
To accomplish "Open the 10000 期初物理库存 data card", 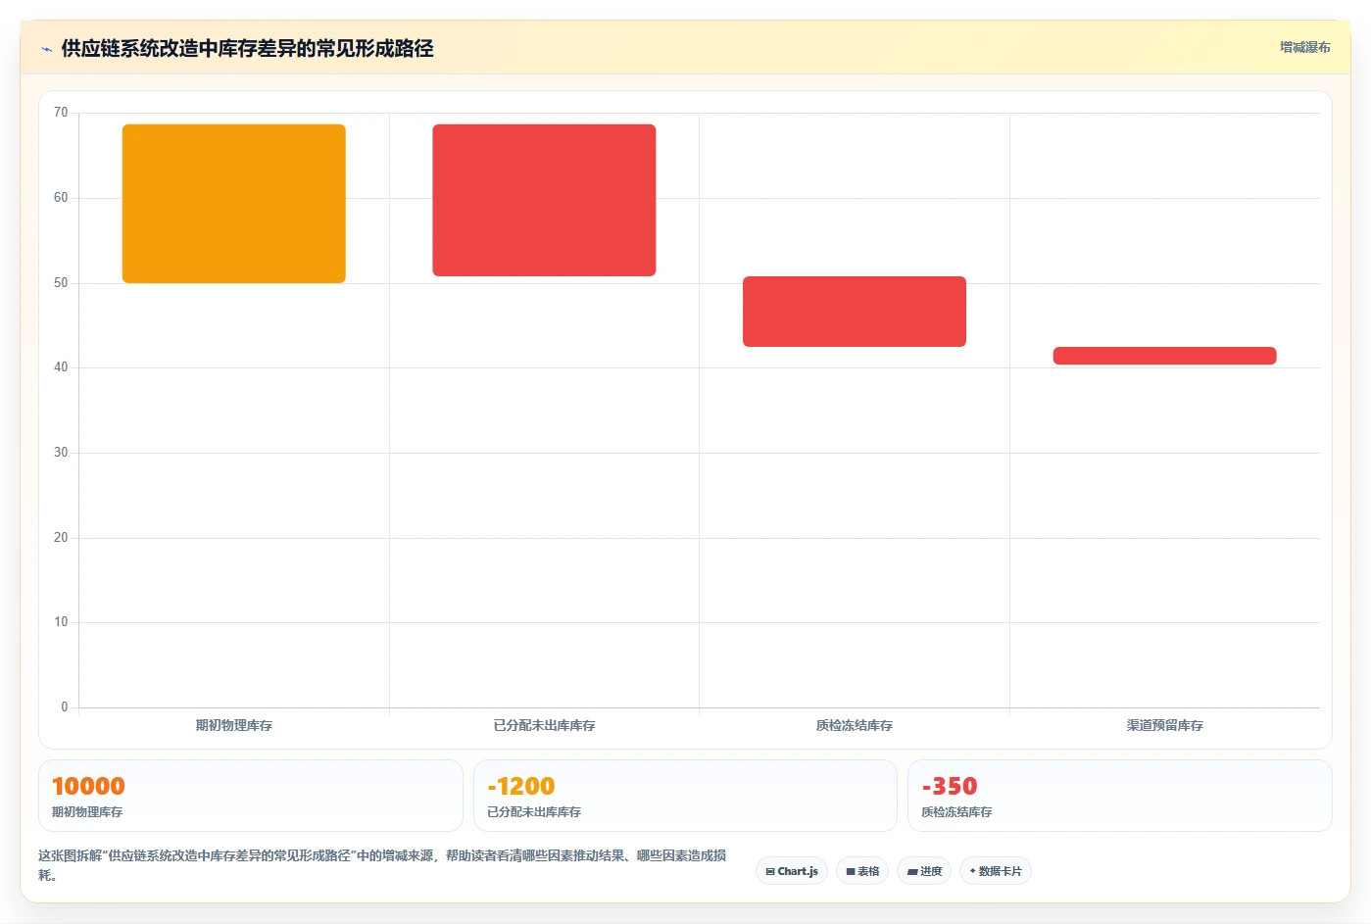I will tap(251, 796).
